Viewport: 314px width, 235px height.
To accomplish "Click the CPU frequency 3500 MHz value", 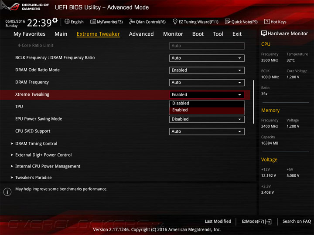I will pos(270,60).
